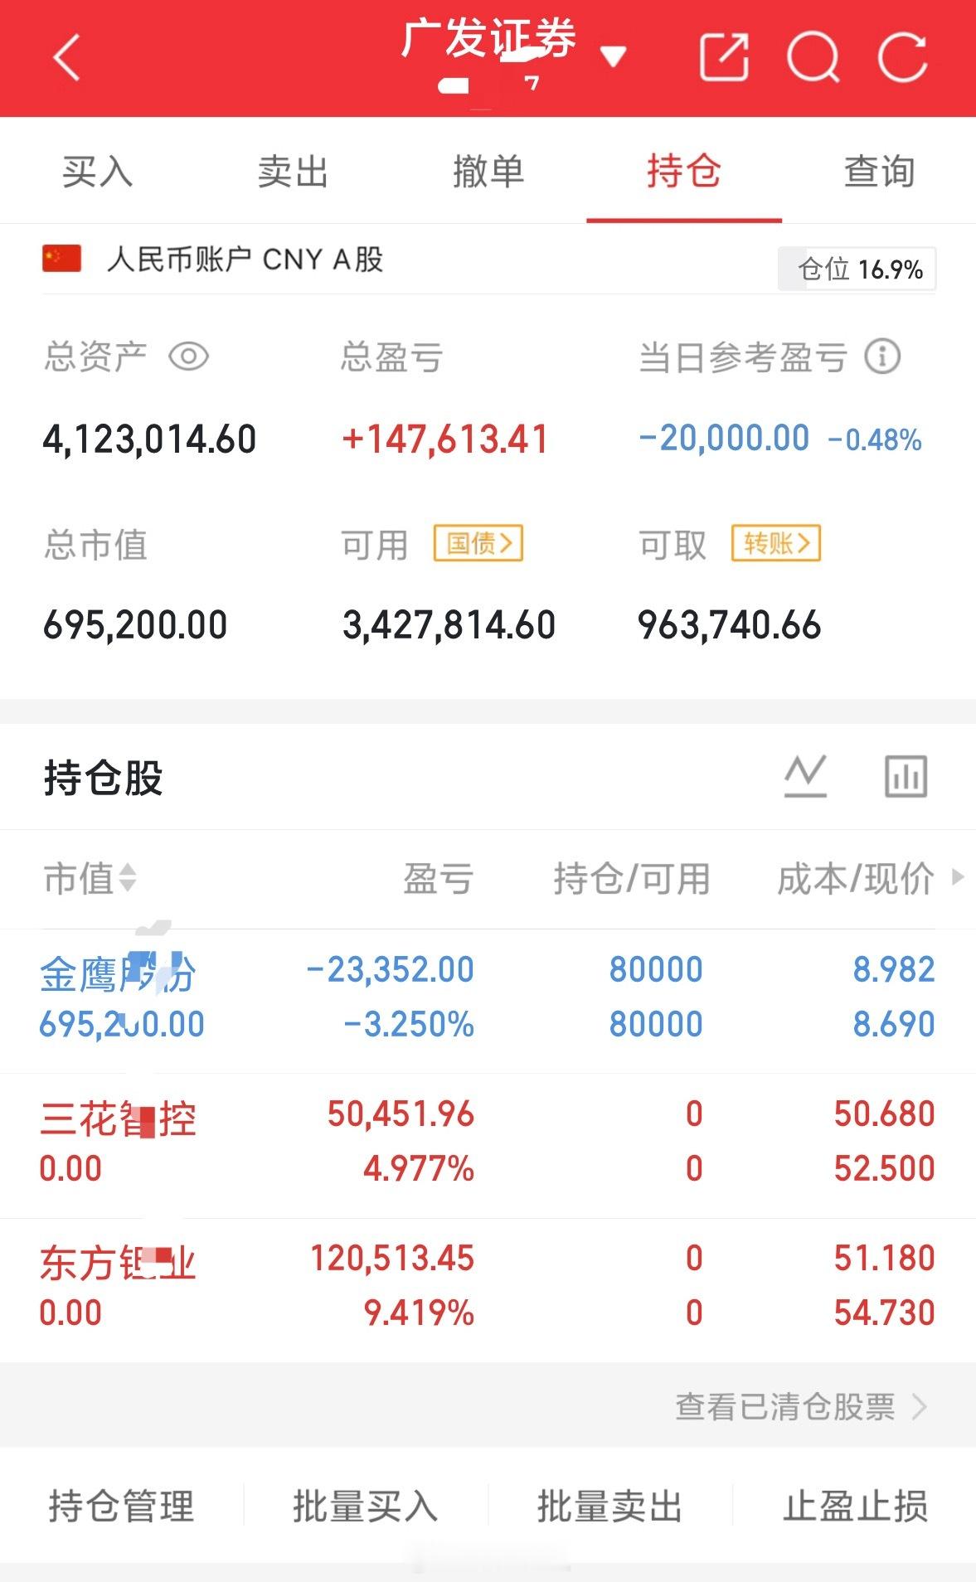976x1582 pixels.
Task: Tap the 转账 button beside 可取
Action: 776,543
